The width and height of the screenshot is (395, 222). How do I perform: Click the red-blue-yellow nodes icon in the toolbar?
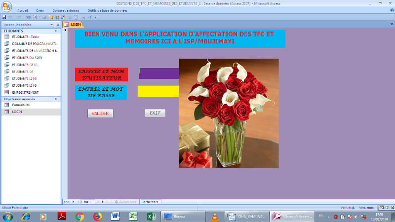click(x=64, y=17)
